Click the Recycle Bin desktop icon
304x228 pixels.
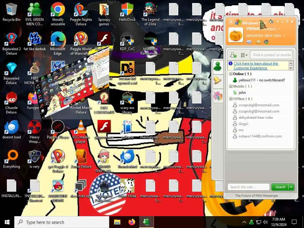[x=12, y=12]
